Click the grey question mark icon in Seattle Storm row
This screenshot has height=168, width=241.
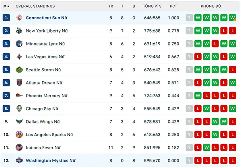click(189, 70)
